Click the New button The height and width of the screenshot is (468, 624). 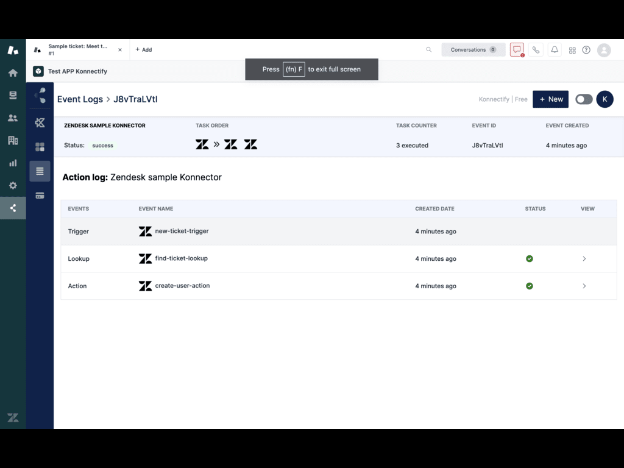(550, 99)
